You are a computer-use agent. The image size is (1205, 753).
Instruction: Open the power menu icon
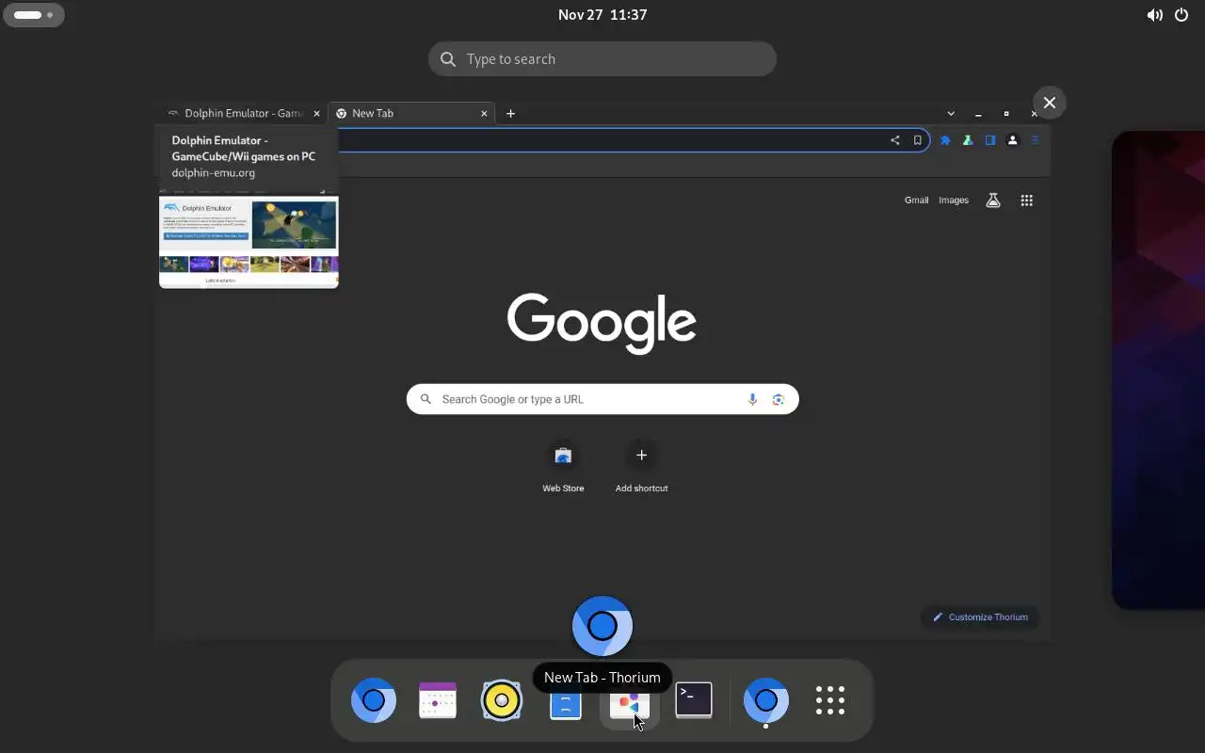point(1181,15)
